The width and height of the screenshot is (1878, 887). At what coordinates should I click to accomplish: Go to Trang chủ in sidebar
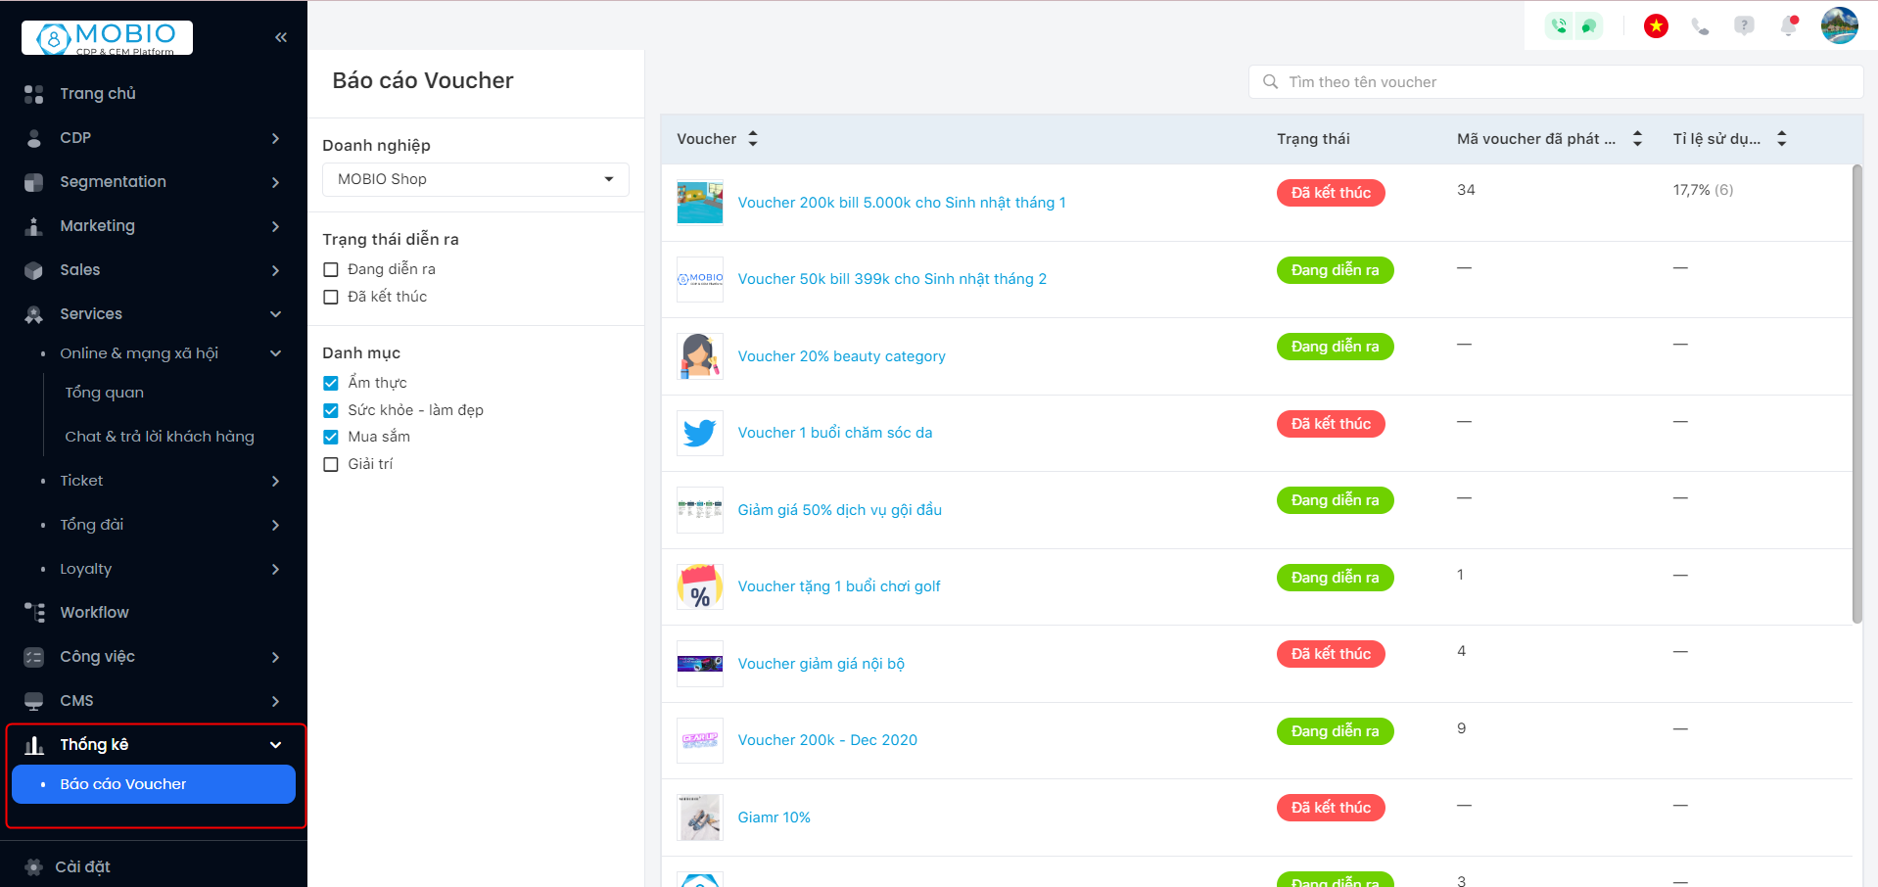click(98, 94)
